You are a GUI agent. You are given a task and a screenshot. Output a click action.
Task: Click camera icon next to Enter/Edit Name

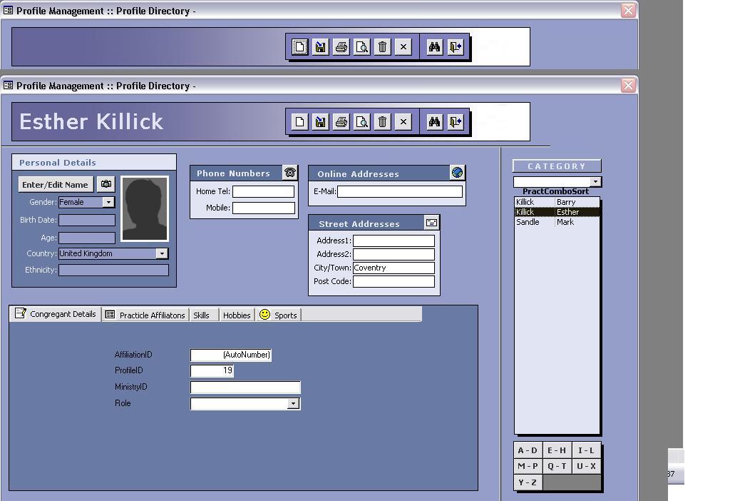click(x=106, y=184)
